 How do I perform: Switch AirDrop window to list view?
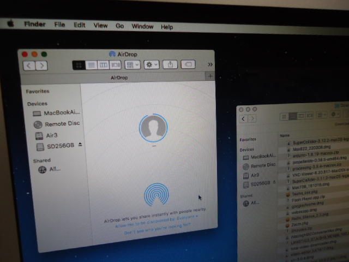pos(91,65)
